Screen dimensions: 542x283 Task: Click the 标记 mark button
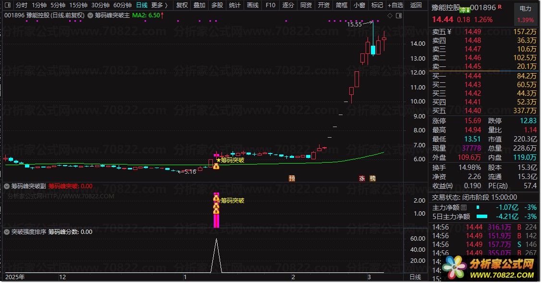(x=377, y=5)
